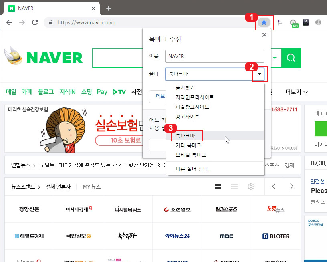Open the green 'on' extension icon
Viewport: 327px width, 262px height.
tap(294, 23)
